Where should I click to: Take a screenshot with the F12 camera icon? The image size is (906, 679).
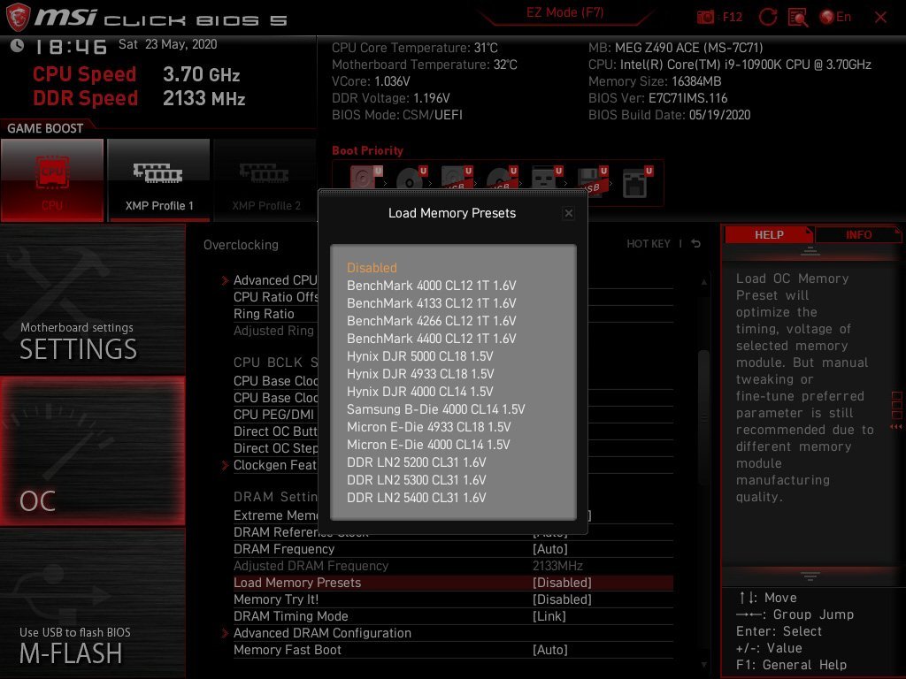coord(705,18)
